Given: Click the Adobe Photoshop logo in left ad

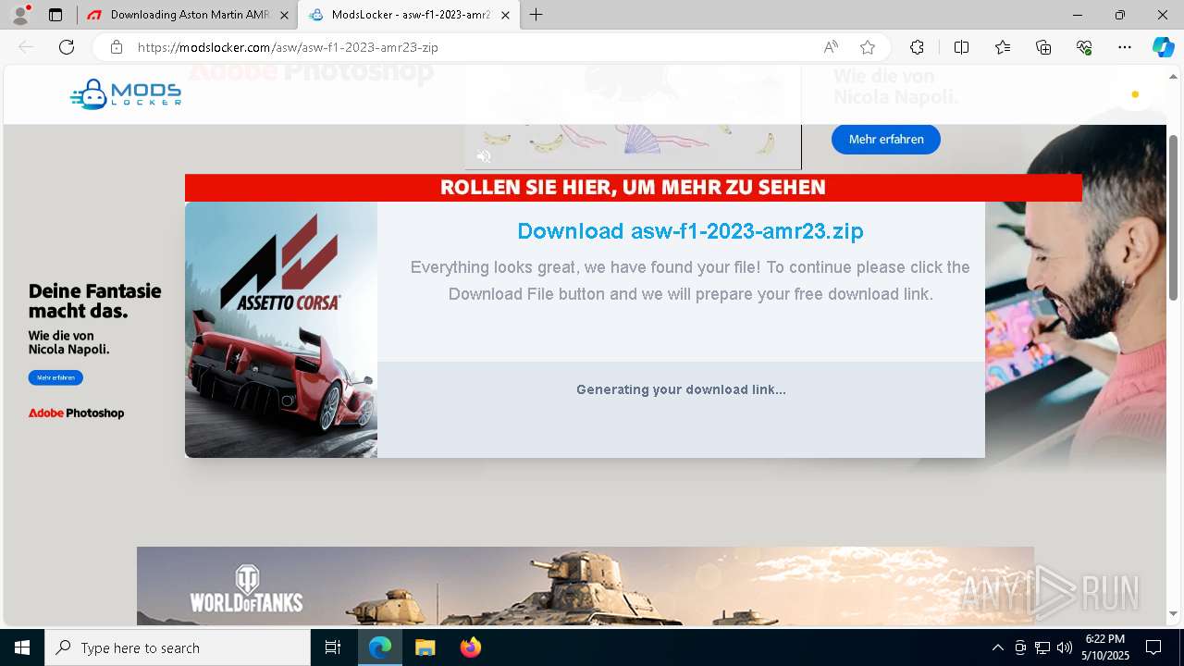Looking at the screenshot, I should (x=76, y=413).
